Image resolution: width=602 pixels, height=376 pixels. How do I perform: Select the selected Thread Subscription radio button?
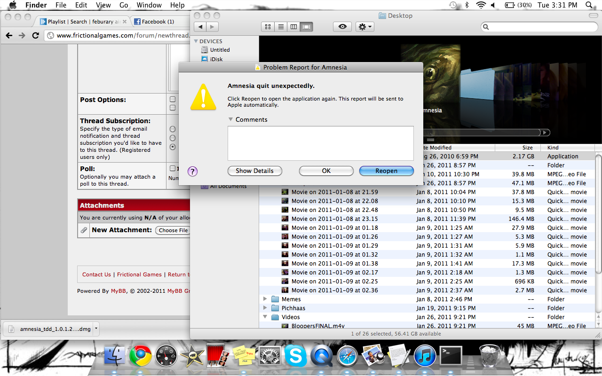tap(173, 147)
